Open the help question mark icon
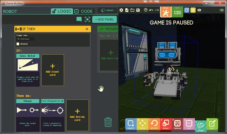Viewport: 227px width, 134px height. pyautogui.click(x=146, y=10)
